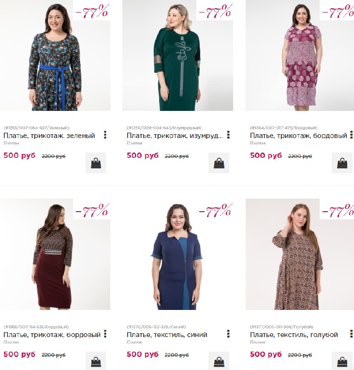Add green knit dress #1355 to cart
Viewport: 354px width, 370px height.
[96, 163]
